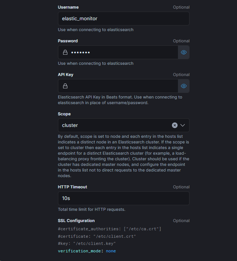Click the lock icon in Password field
This screenshot has height=261, width=237.
[65, 52]
